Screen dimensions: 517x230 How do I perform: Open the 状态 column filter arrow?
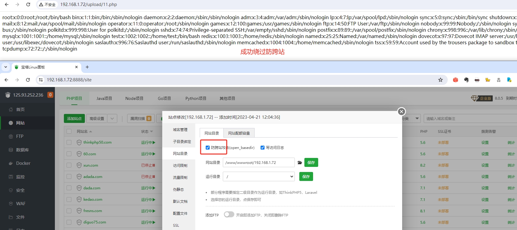click(151, 132)
